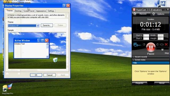The height and width of the screenshot is (96, 170).
Task: Switch to the Appearance tab
Action: click(41, 11)
